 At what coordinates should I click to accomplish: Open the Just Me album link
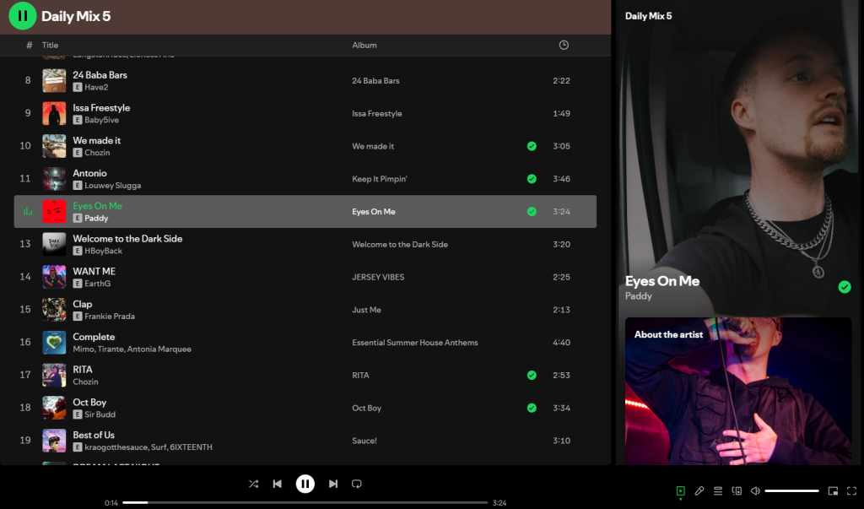(366, 310)
